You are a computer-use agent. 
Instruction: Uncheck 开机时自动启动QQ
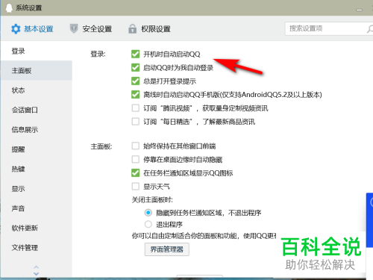135,54
